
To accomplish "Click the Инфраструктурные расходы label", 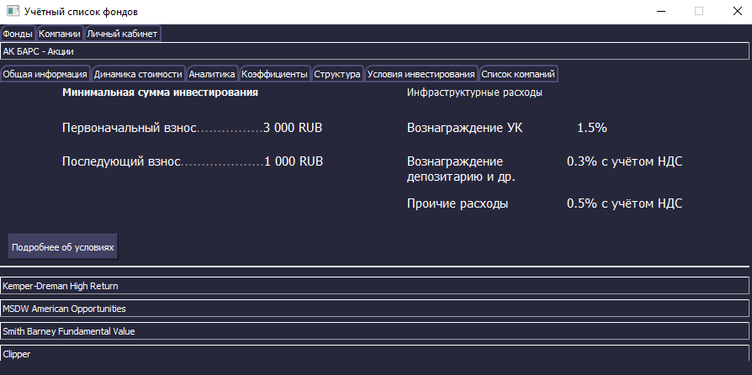I will tap(474, 93).
